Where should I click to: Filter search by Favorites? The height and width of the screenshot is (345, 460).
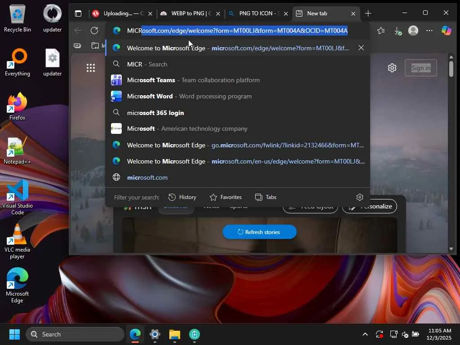tap(226, 197)
